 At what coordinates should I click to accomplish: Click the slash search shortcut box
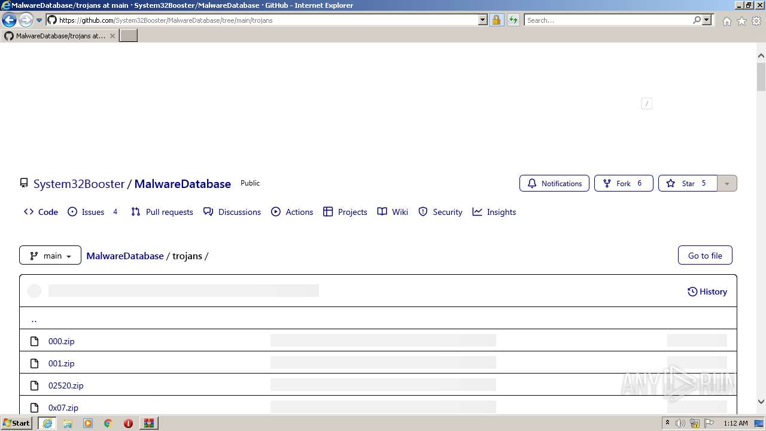[x=646, y=104]
